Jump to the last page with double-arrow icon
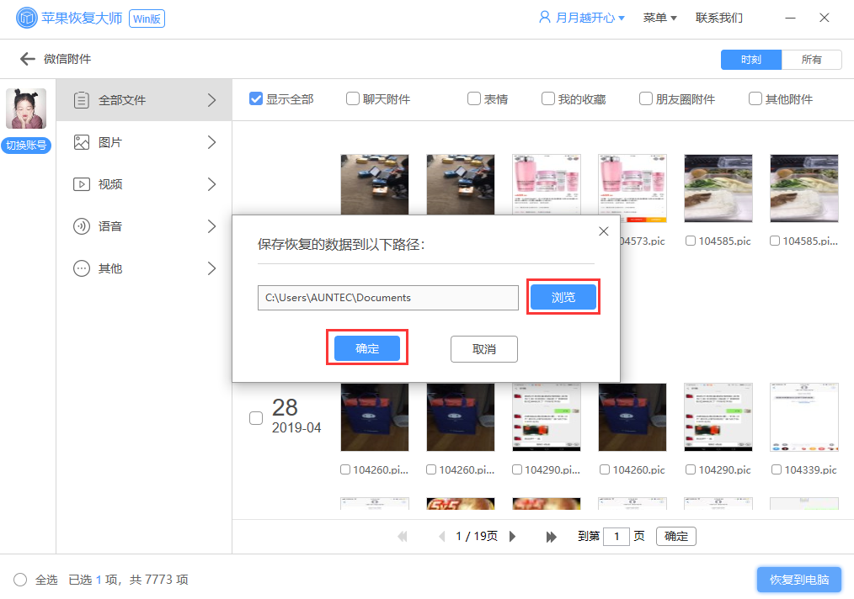 (x=552, y=536)
